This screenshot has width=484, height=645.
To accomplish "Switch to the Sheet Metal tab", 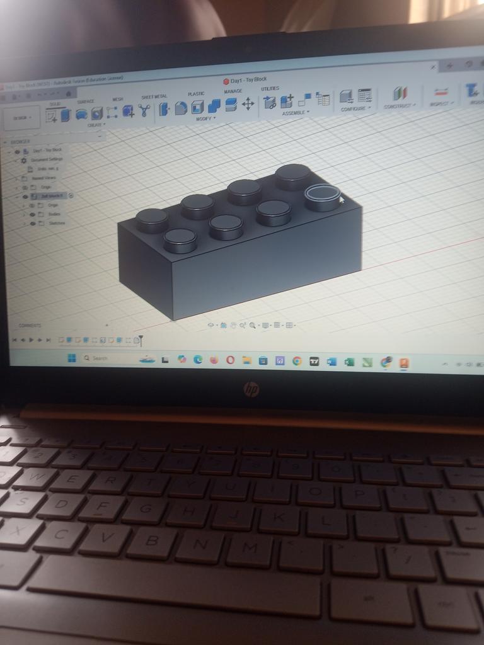I will [x=154, y=96].
